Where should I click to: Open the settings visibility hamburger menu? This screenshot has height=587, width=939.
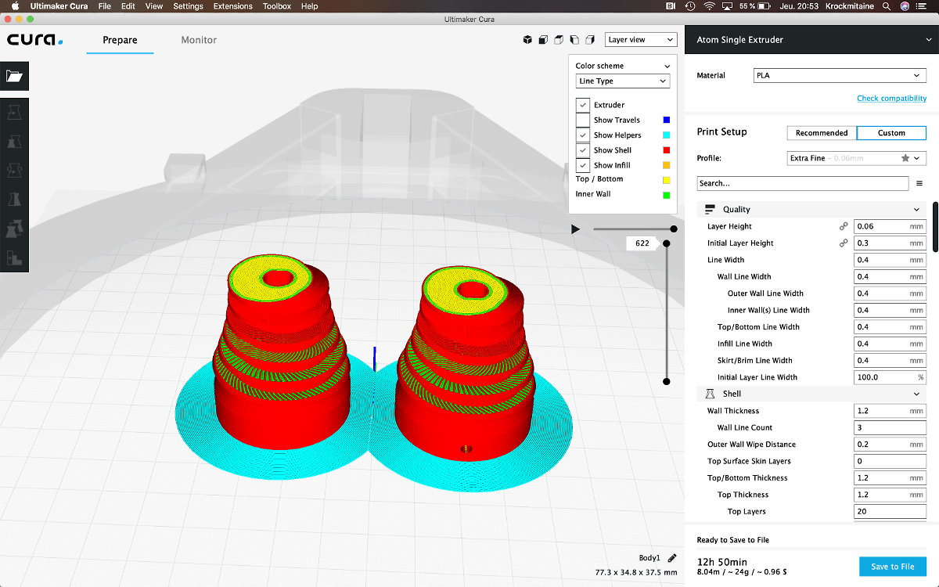[919, 183]
